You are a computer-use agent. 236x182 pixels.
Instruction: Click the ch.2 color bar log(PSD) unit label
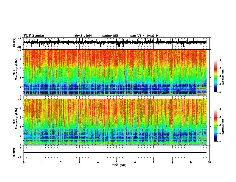click(x=223, y=126)
